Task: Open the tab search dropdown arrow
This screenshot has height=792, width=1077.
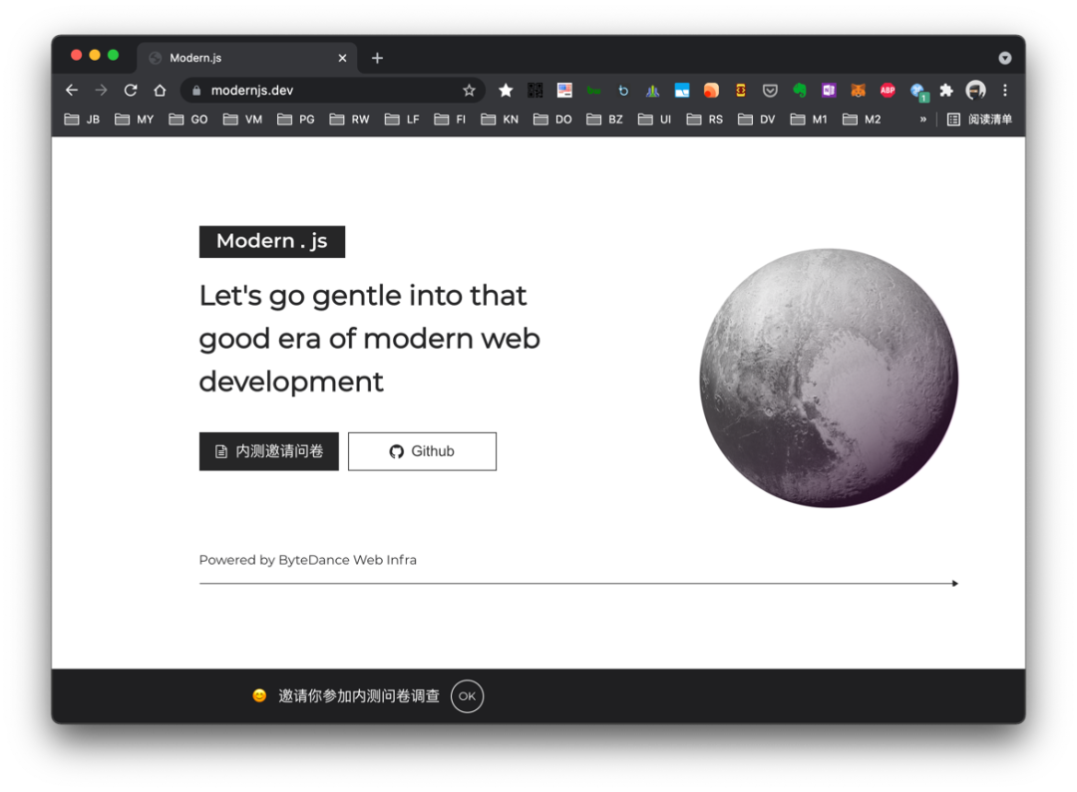Action: (1005, 58)
